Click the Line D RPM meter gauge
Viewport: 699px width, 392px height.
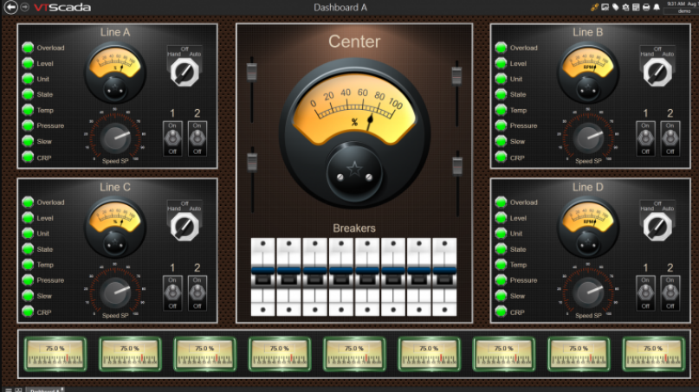(588, 228)
